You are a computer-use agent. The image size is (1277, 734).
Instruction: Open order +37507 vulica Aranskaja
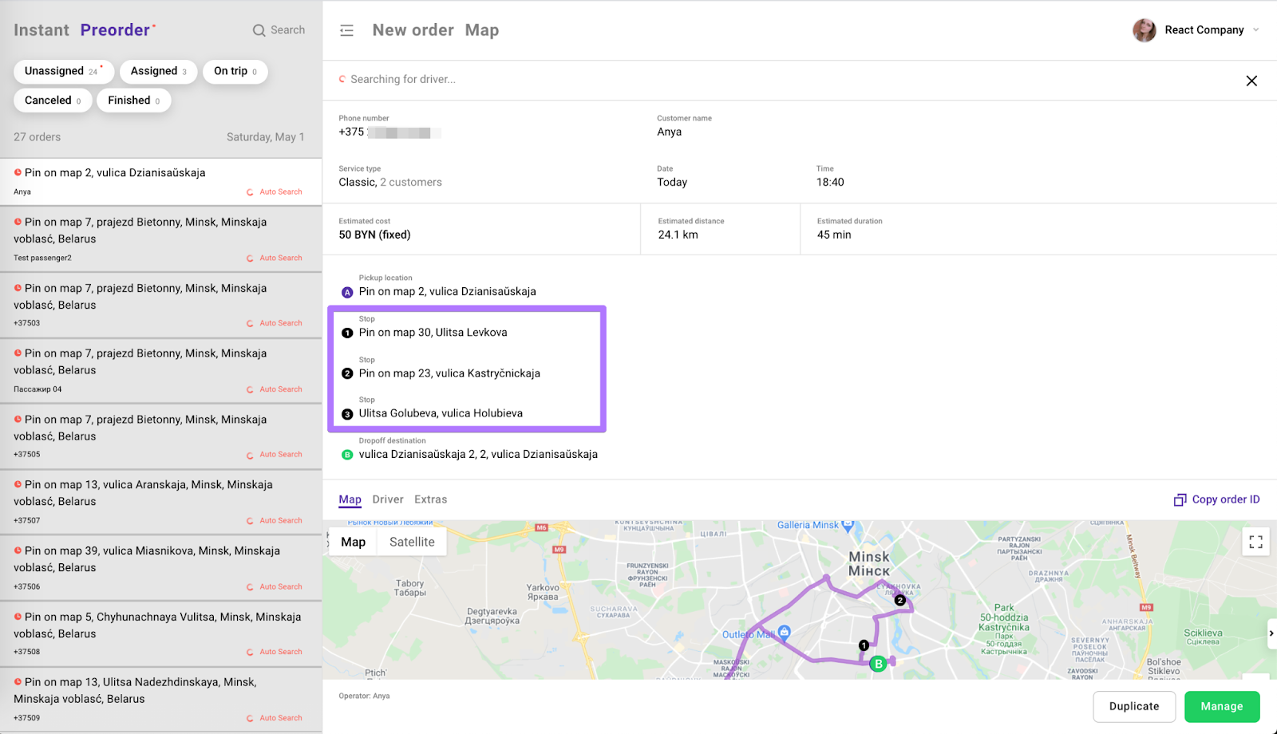click(x=160, y=502)
